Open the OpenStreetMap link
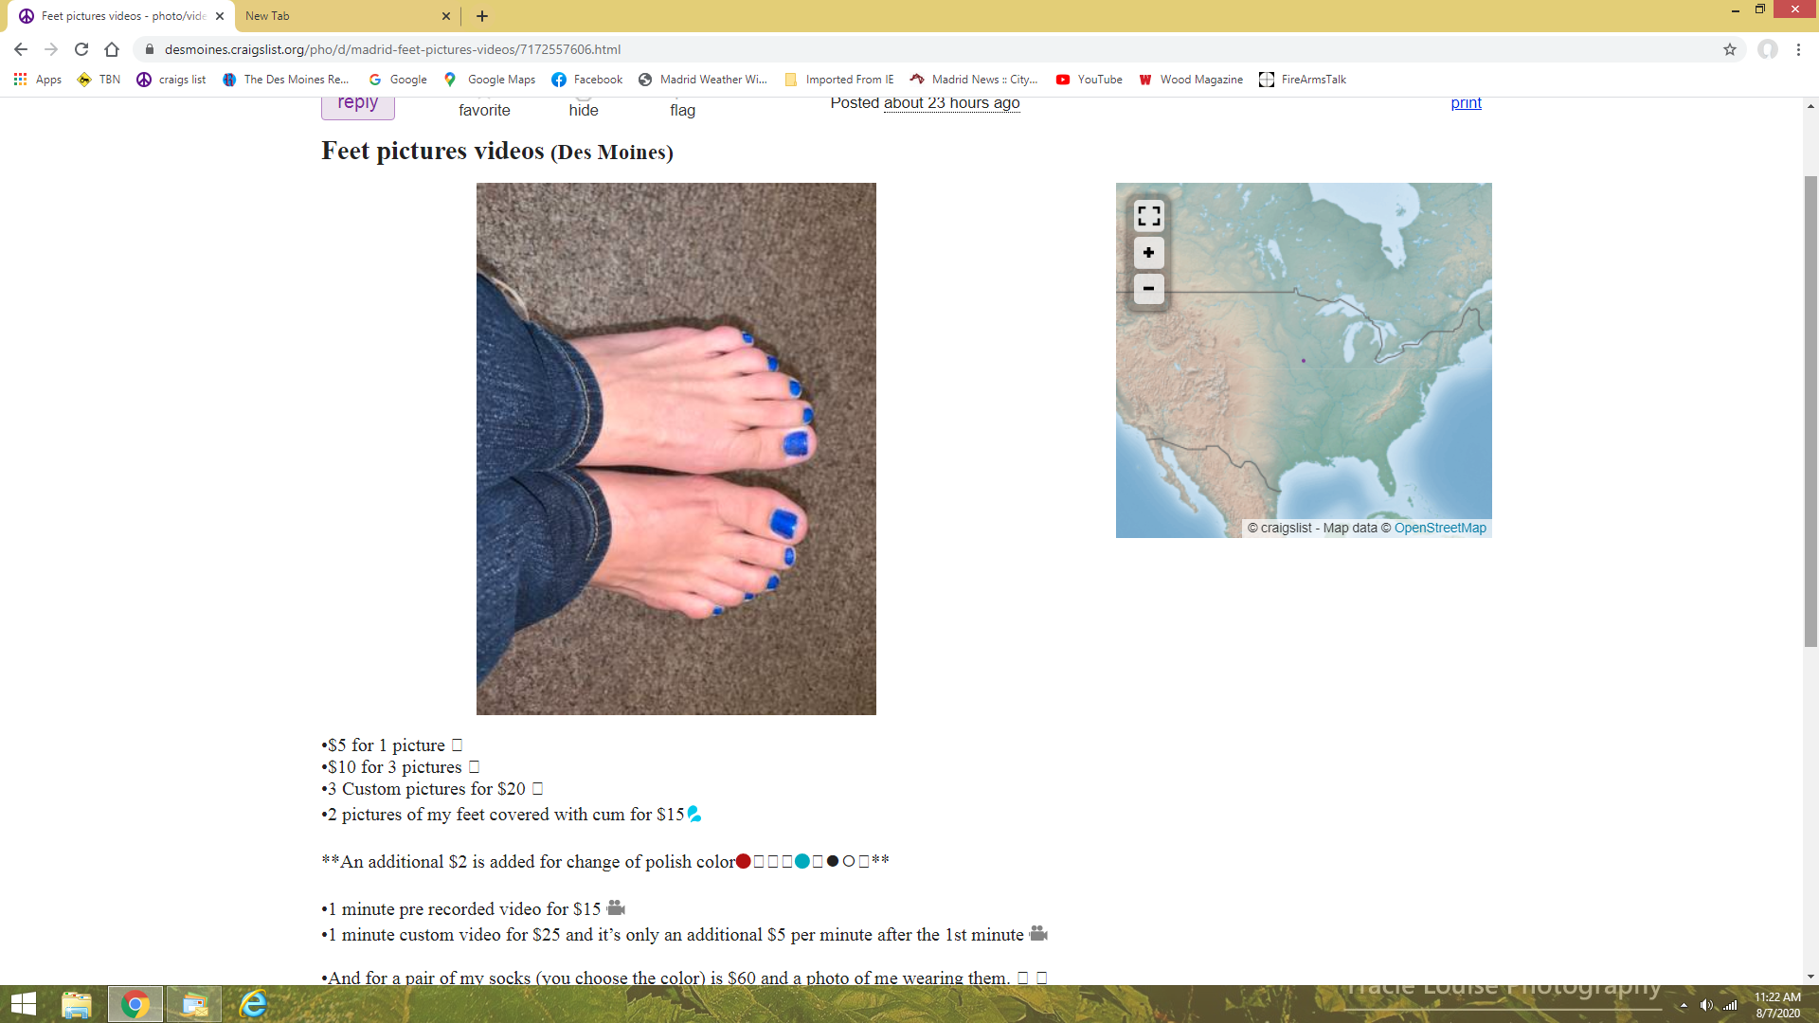 click(1440, 528)
